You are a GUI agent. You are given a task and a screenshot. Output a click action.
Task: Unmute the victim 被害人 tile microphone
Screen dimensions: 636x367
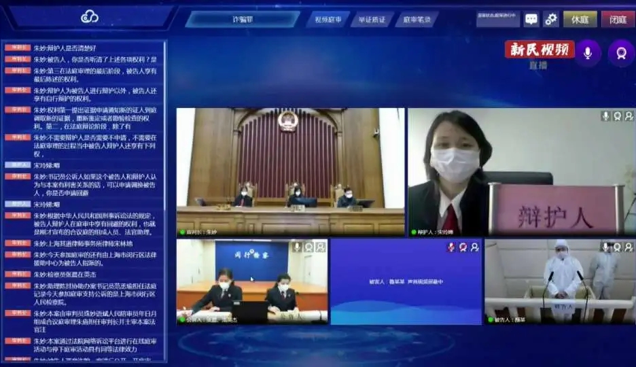[x=451, y=247]
